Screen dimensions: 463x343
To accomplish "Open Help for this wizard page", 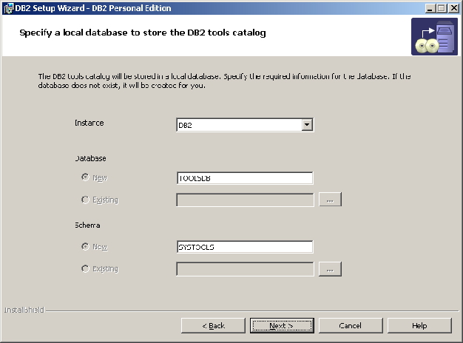I will click(x=419, y=325).
